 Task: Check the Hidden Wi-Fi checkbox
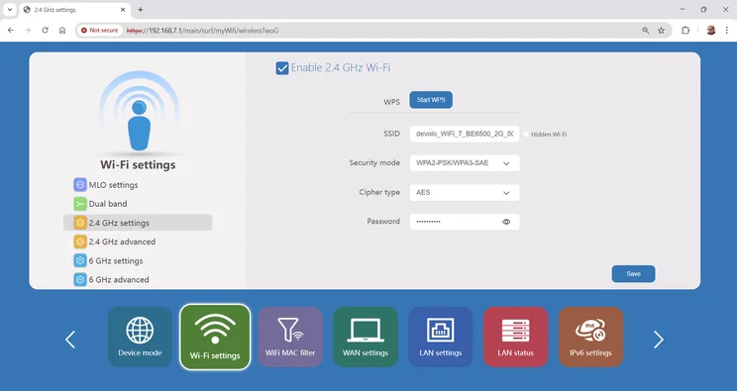[526, 135]
